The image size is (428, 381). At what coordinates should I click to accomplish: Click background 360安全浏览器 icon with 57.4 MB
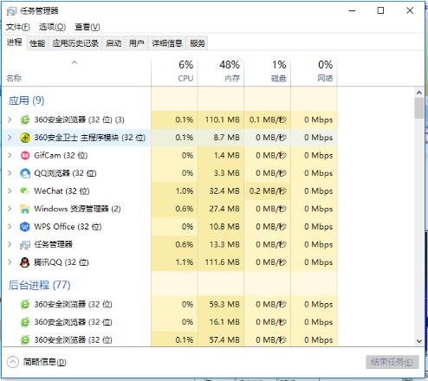[x=25, y=340]
